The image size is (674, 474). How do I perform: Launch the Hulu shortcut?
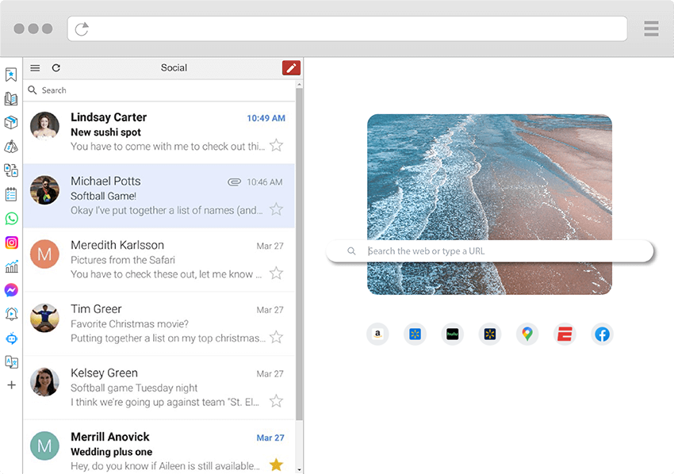(x=452, y=334)
